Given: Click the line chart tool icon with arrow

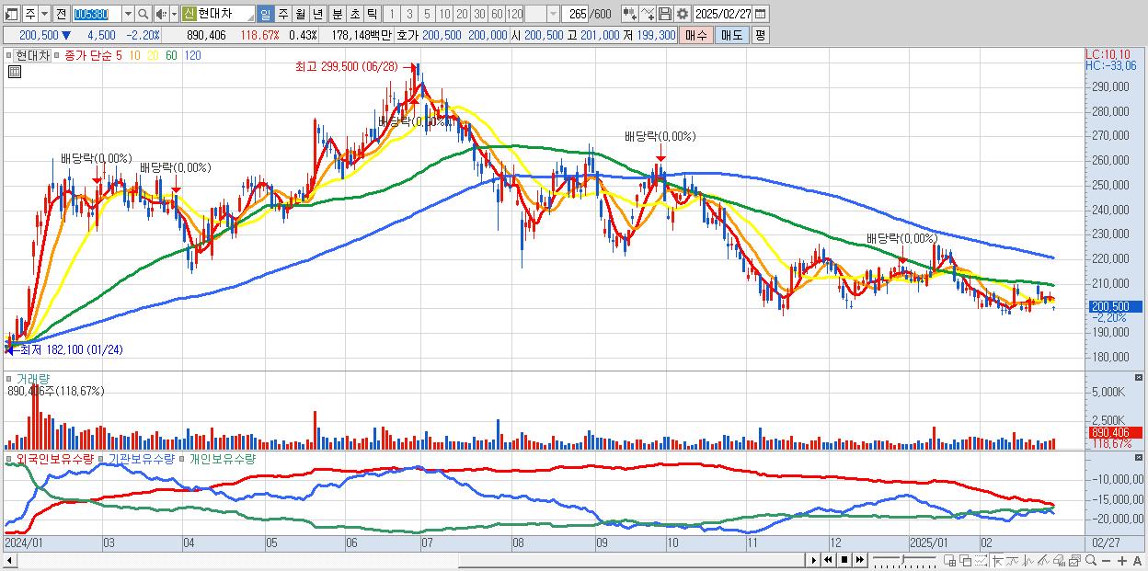Looking at the screenshot, I should (x=648, y=14).
